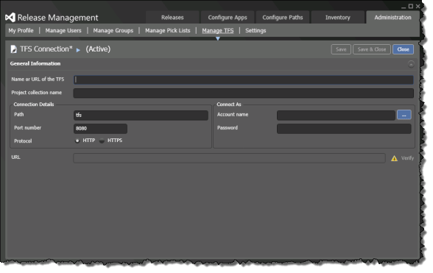Click the Path field containing tfs
Viewport: 433px width, 273px height.
(141, 115)
